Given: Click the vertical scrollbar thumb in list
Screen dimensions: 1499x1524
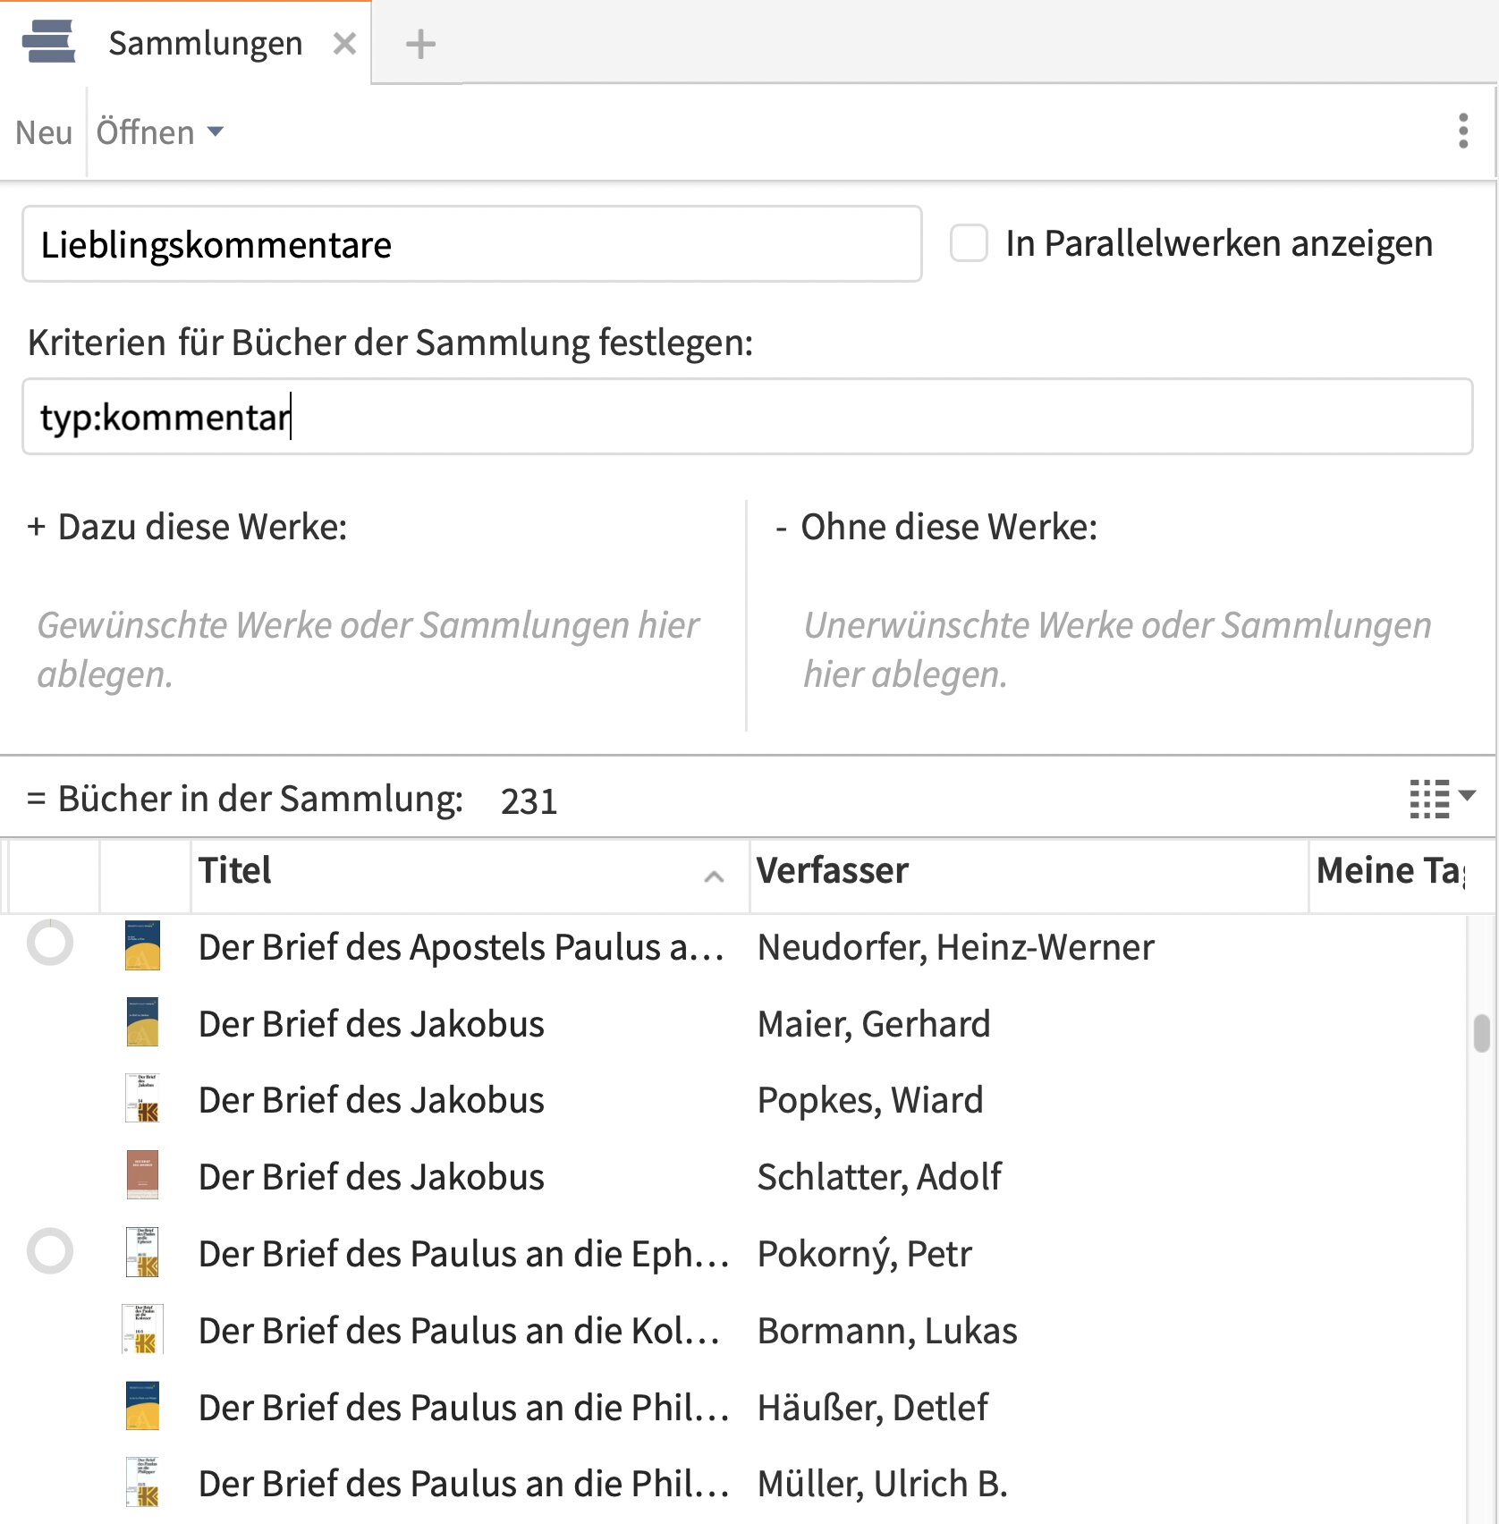Looking at the screenshot, I should (x=1482, y=1033).
